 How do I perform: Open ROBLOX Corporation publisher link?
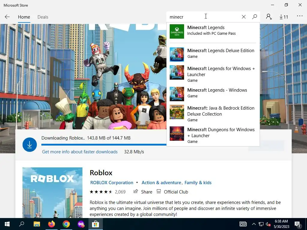pos(112,182)
